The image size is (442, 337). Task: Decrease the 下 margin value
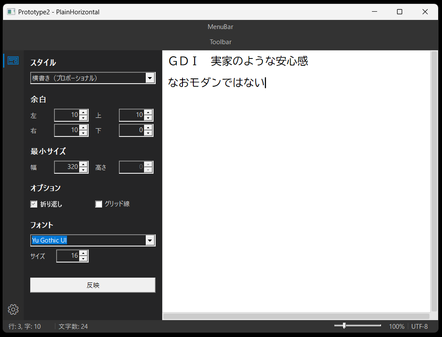148,133
